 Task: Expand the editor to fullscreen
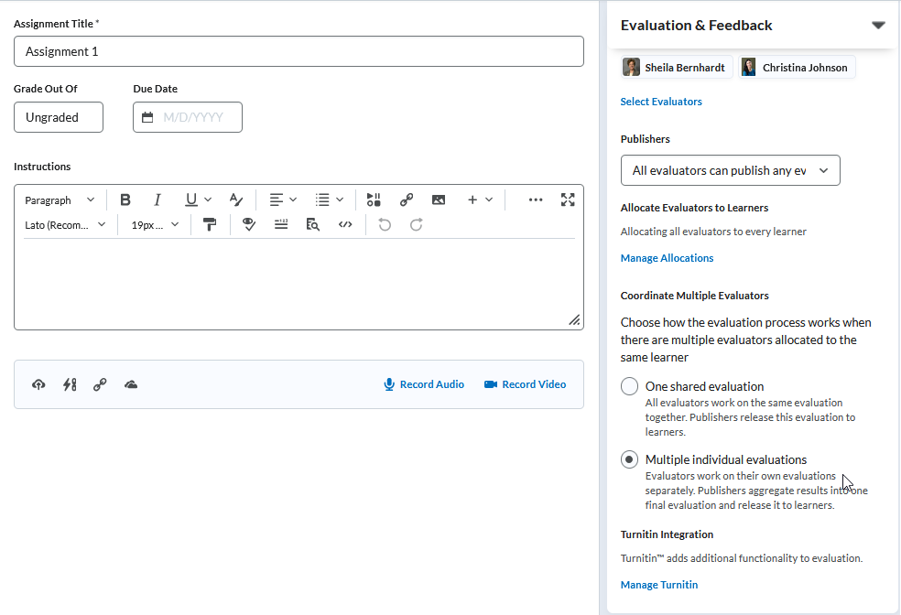(568, 200)
